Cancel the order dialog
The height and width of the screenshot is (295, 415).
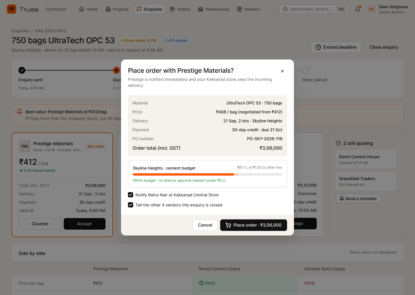(205, 225)
